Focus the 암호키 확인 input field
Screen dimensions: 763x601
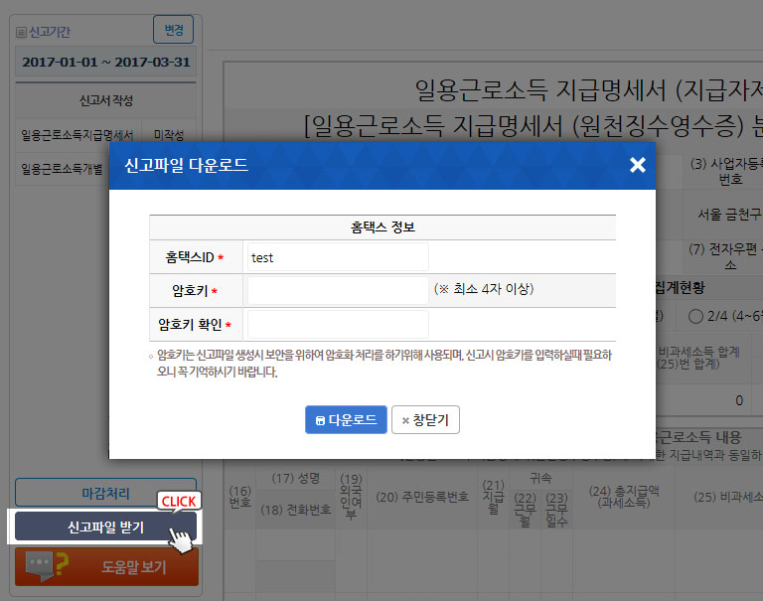338,324
